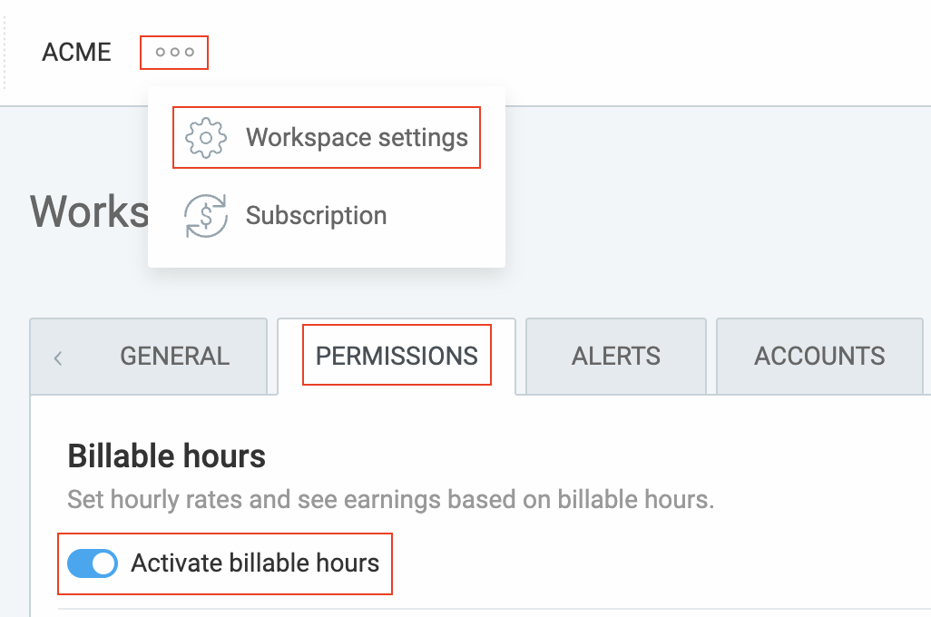Disable the Activate billable hours toggle

(92, 563)
